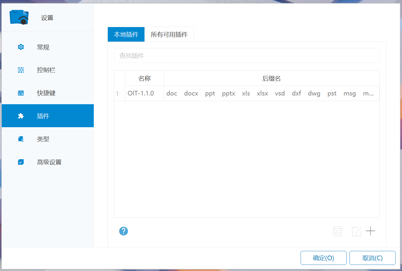Click the pptx extension in the OIT row

pos(228,94)
